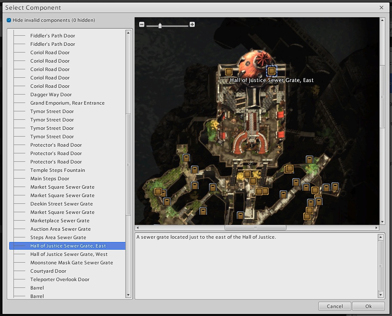The width and height of the screenshot is (392, 316).
Task: Click the map vertical scroll-down arrow
Action: [382, 222]
